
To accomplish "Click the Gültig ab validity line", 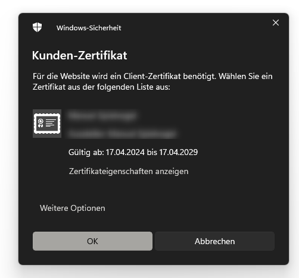I will pyautogui.click(x=133, y=152).
